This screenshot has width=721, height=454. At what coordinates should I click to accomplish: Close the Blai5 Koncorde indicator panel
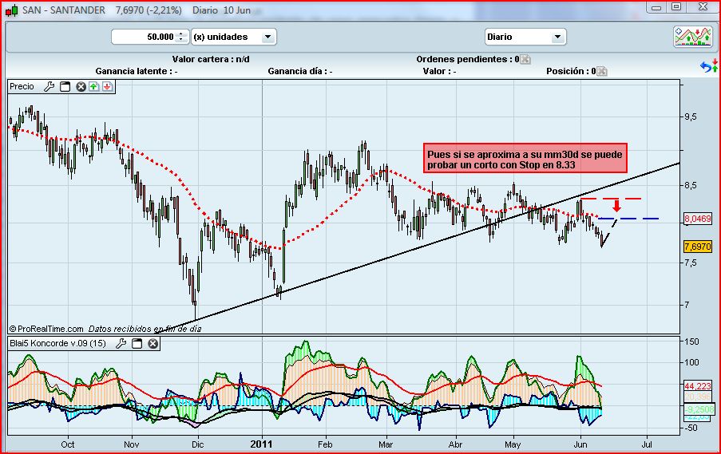pos(153,343)
